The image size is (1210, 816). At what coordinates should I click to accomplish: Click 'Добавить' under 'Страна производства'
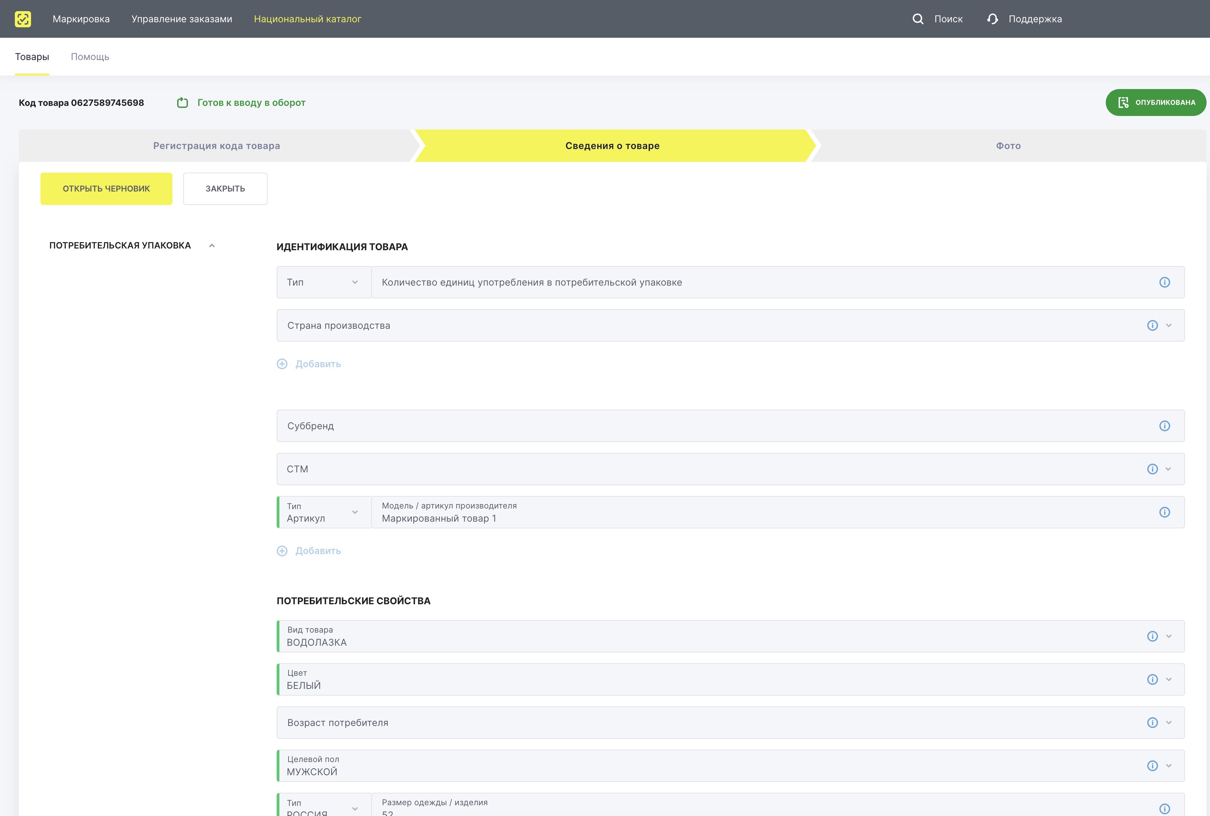tap(318, 364)
